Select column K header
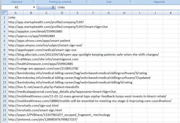The image size is (180, 123). [x=171, y=13]
